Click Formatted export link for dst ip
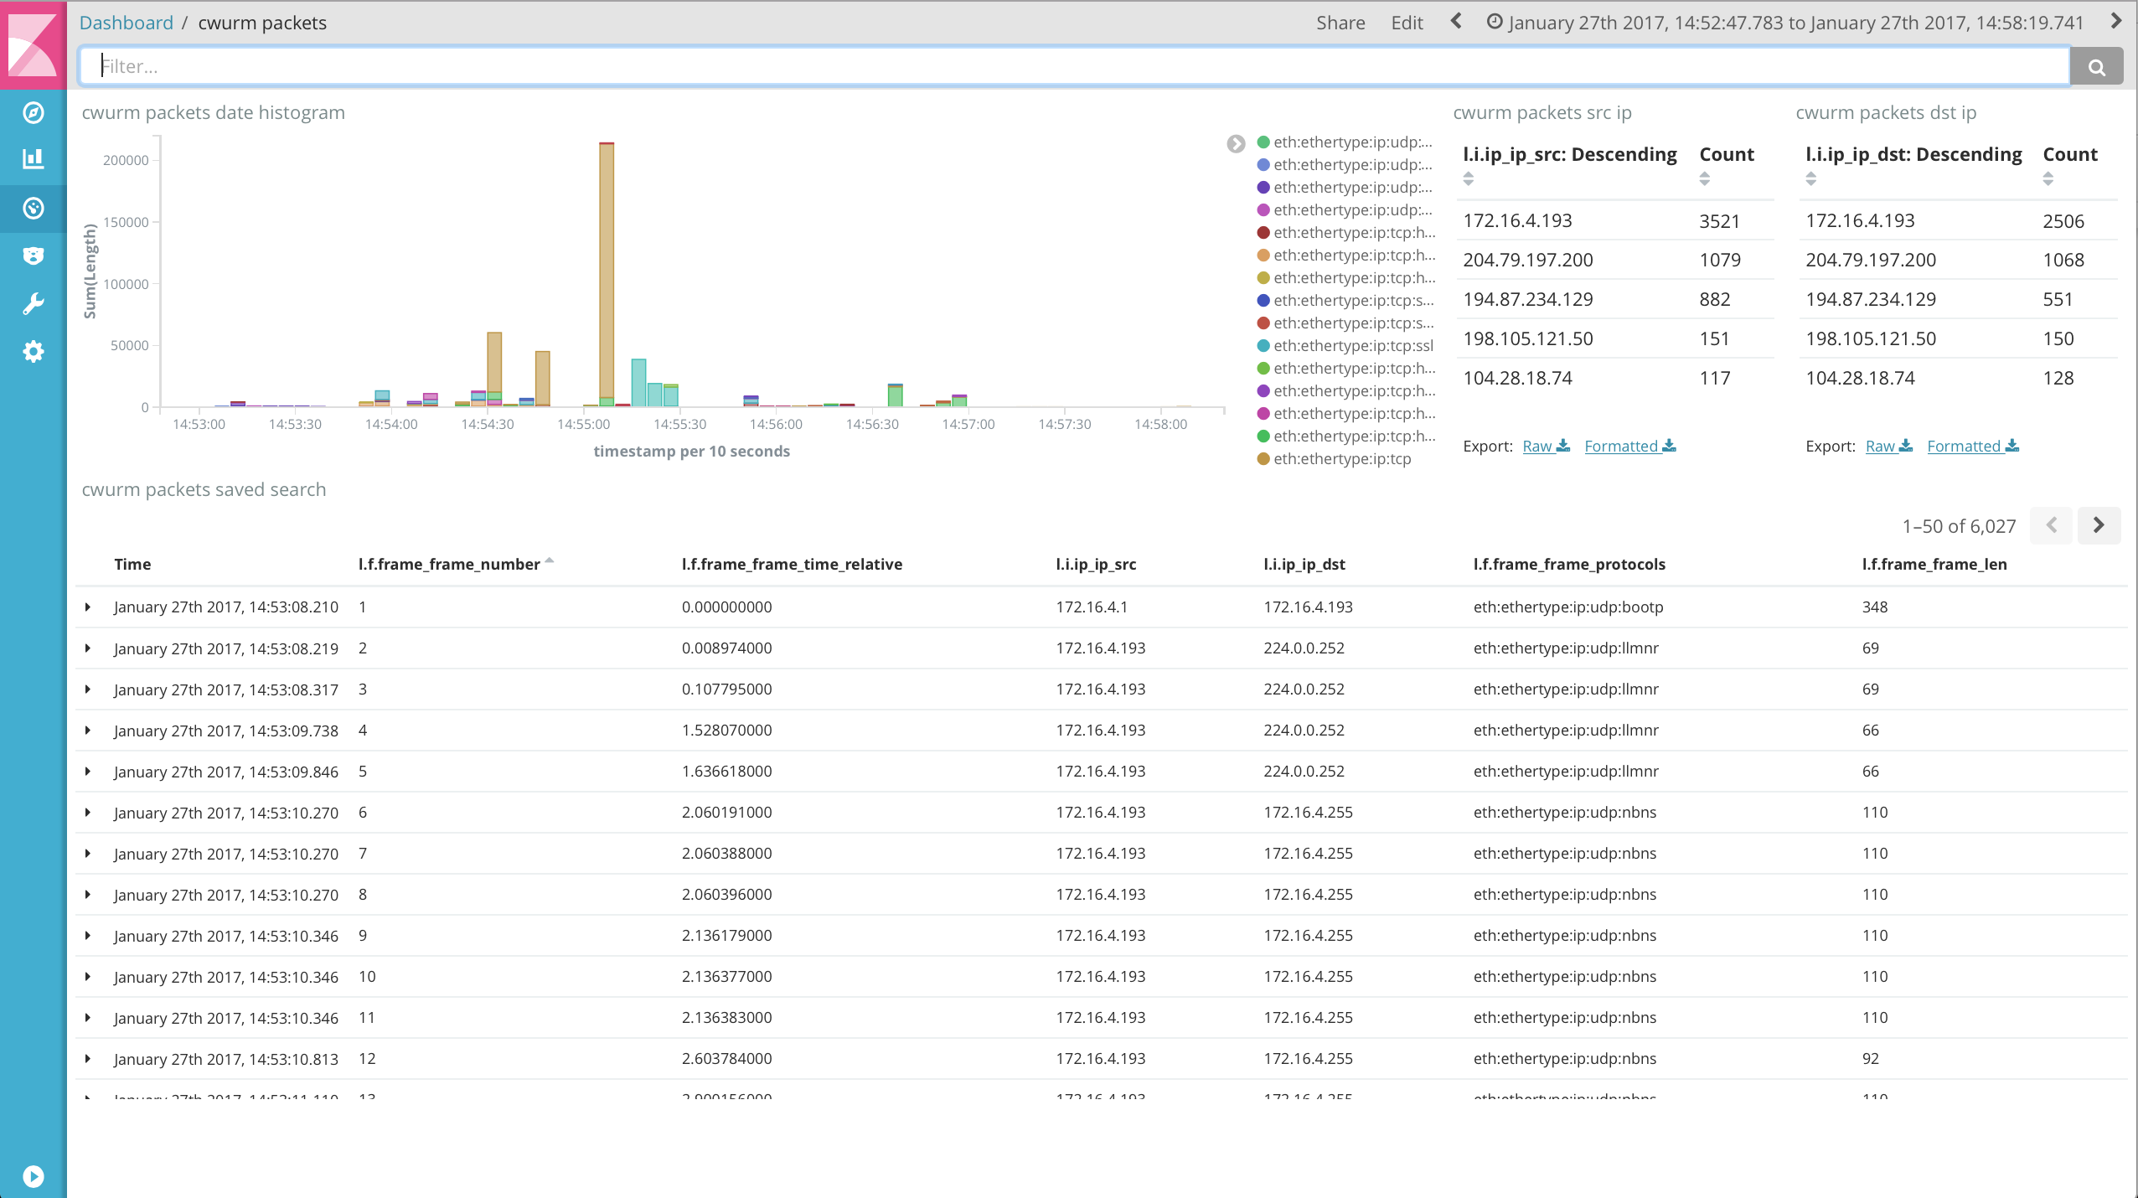Screen dimensions: 2138x1198 1968,445
